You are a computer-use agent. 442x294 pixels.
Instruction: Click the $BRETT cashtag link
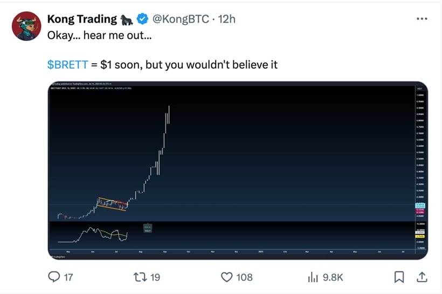tap(67, 65)
